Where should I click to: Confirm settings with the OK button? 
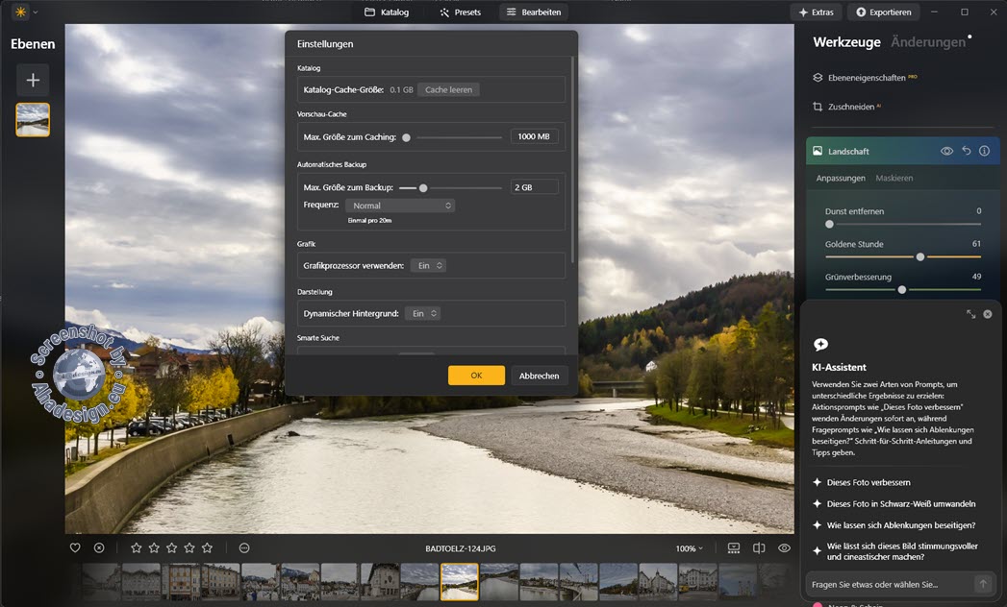(x=475, y=376)
